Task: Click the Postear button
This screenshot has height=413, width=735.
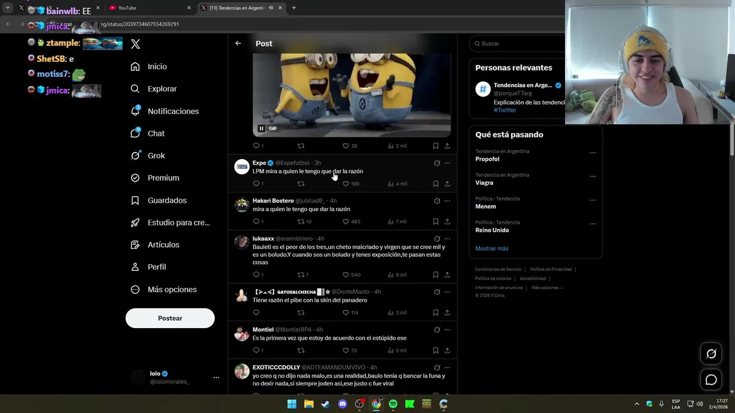Action: [x=170, y=318]
